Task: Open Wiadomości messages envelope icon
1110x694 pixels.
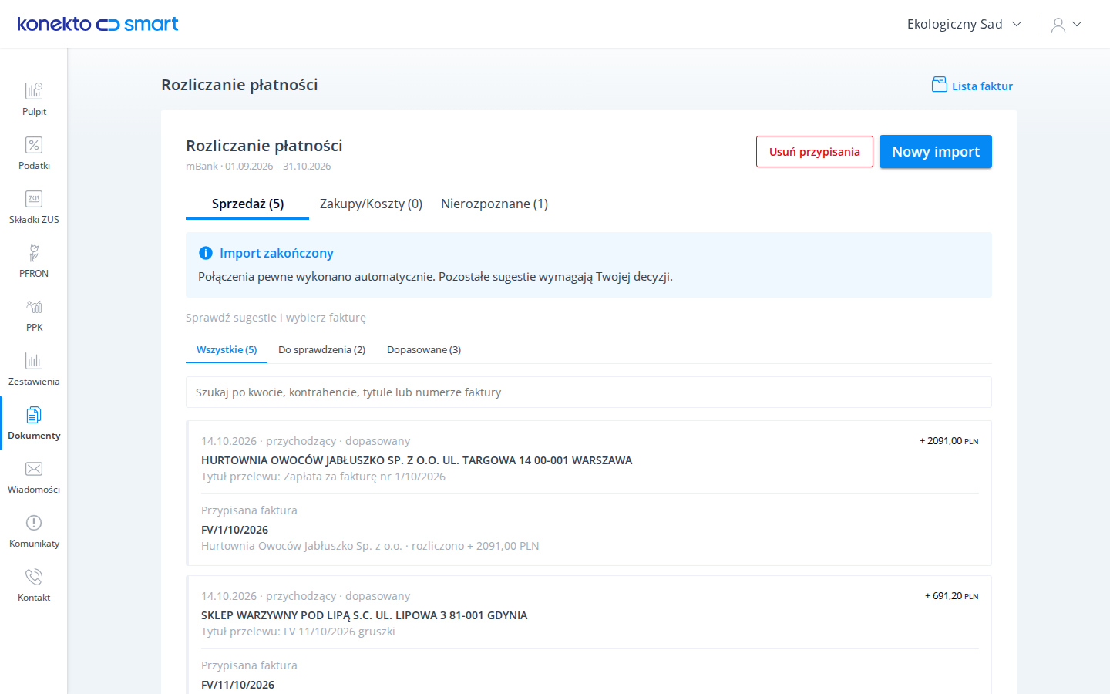Action: (x=34, y=469)
